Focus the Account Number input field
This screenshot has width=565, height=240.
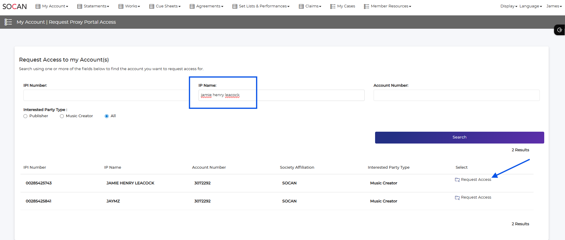click(456, 95)
